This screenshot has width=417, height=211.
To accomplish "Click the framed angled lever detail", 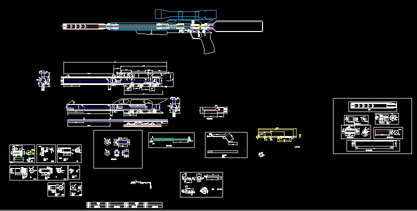I will click(226, 145).
